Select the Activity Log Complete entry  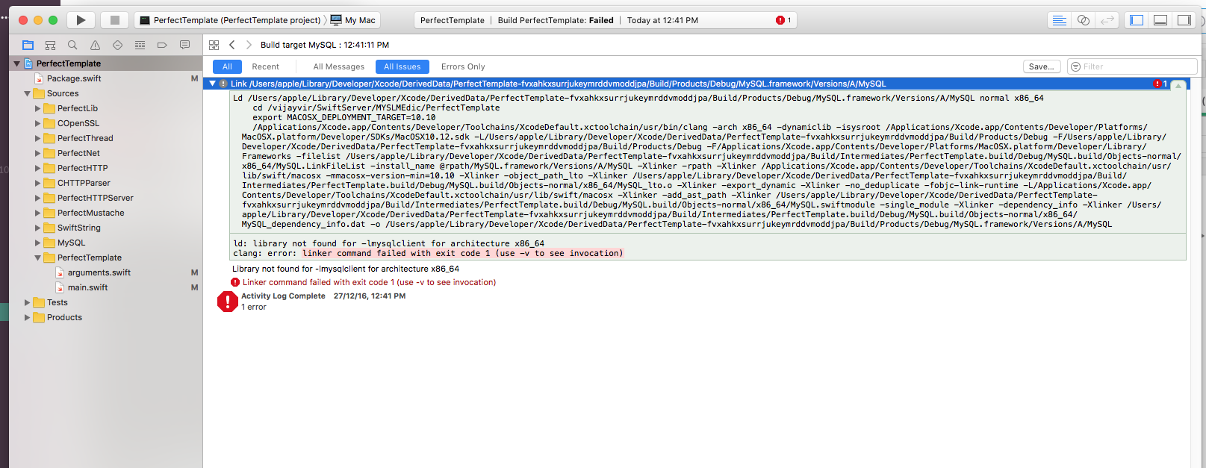(323, 296)
